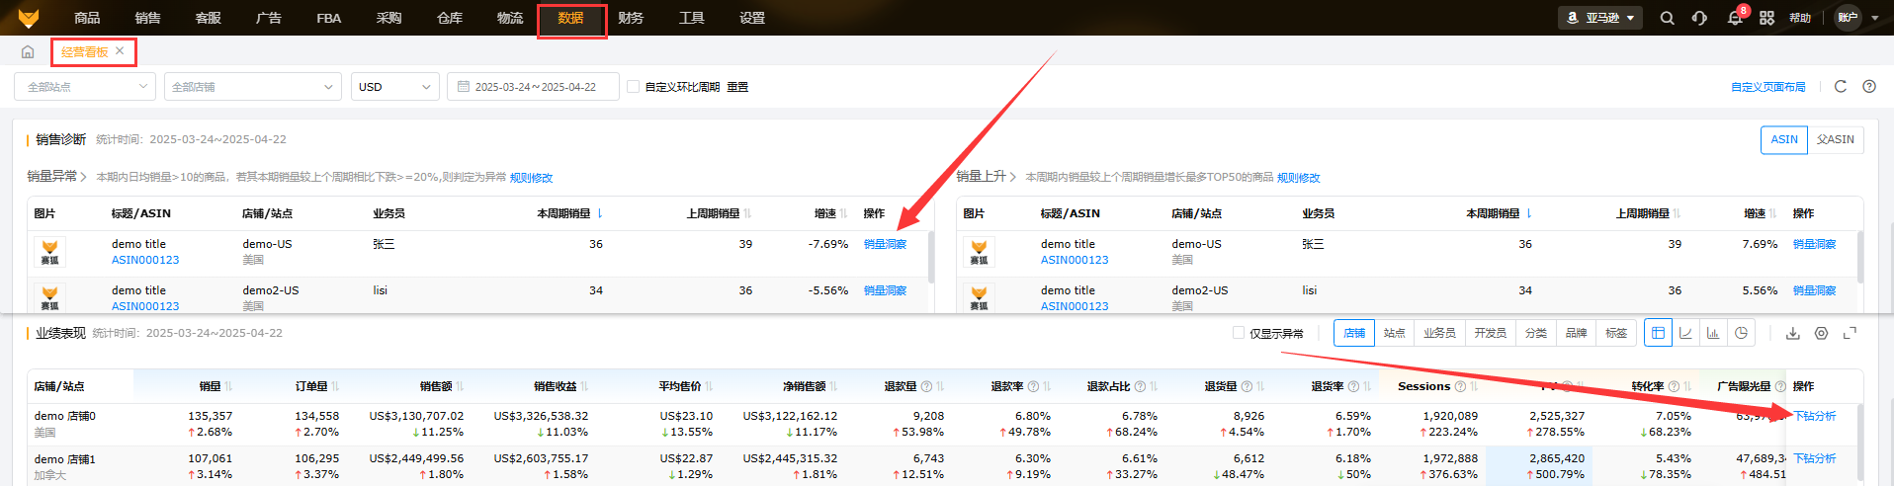Tick the 仅显示异常 checkbox
The height and width of the screenshot is (486, 1894).
(x=1239, y=333)
